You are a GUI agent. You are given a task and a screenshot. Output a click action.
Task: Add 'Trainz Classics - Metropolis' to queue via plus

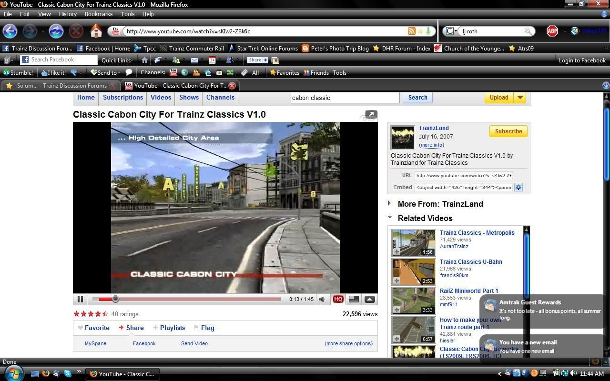coord(396,251)
